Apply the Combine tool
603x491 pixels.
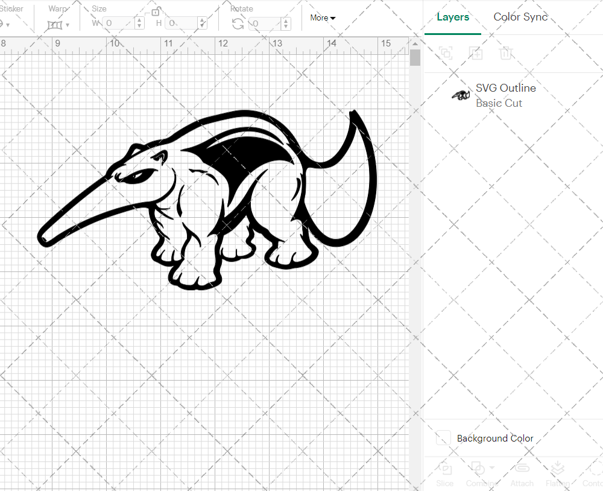(479, 474)
